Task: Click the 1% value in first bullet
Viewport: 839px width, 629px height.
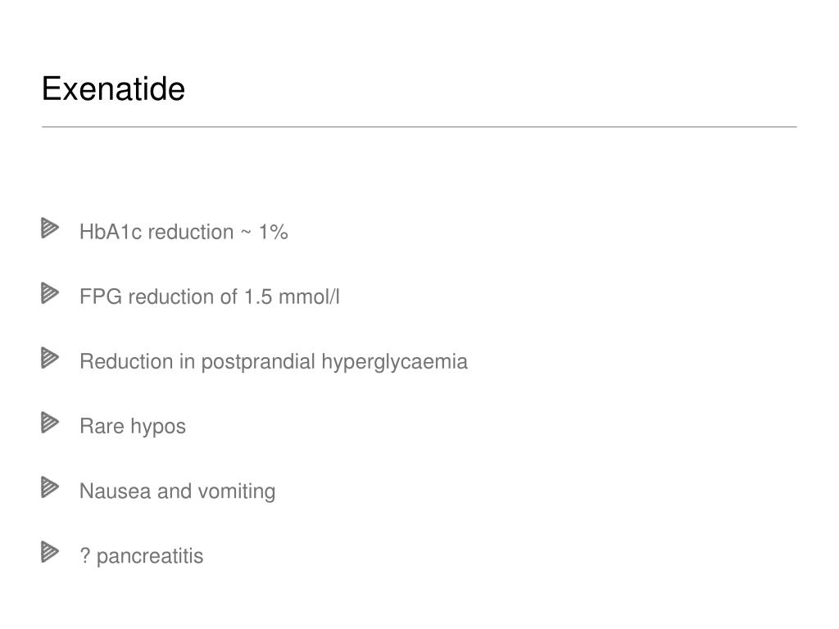Action: (x=274, y=232)
